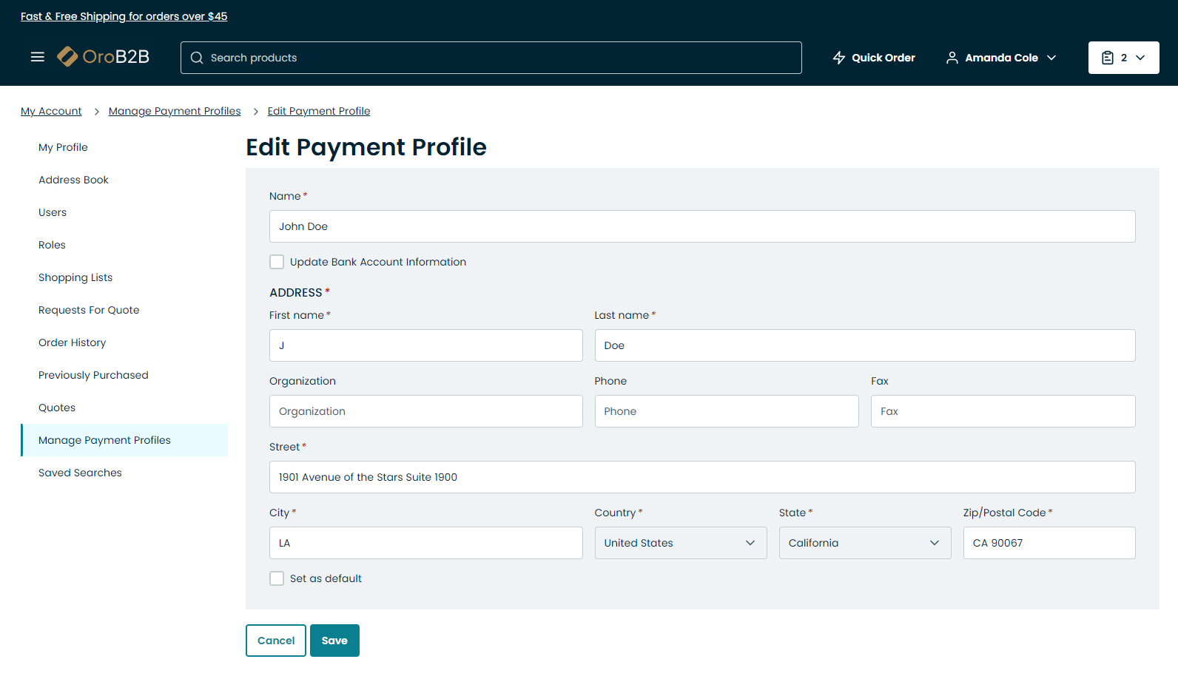Image resolution: width=1178 pixels, height=696 pixels.
Task: Expand shopping list count dropdown arrow
Action: (x=1140, y=58)
